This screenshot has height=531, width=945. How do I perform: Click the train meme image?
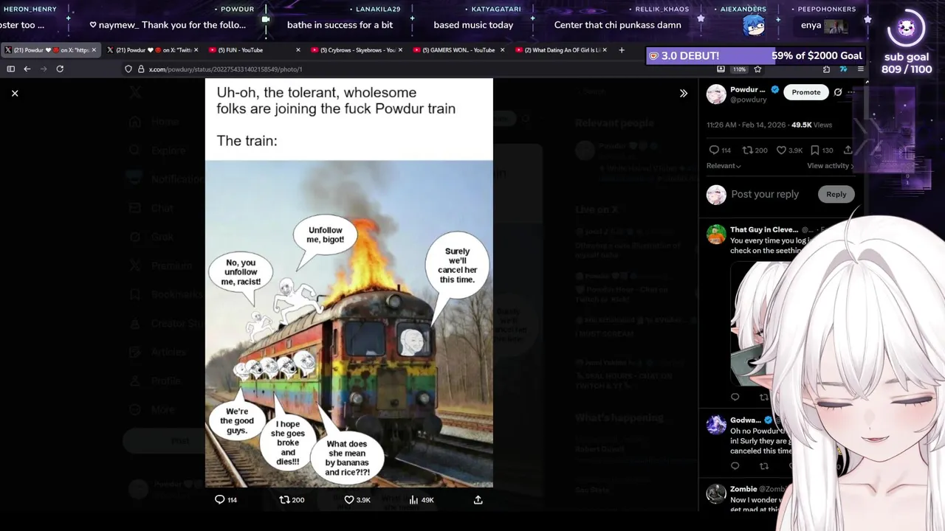[349, 283]
